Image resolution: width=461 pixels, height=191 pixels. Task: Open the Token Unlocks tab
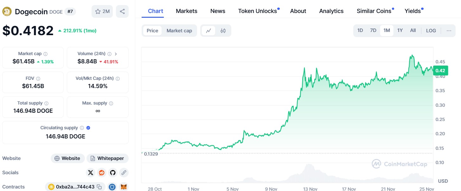coord(258,11)
